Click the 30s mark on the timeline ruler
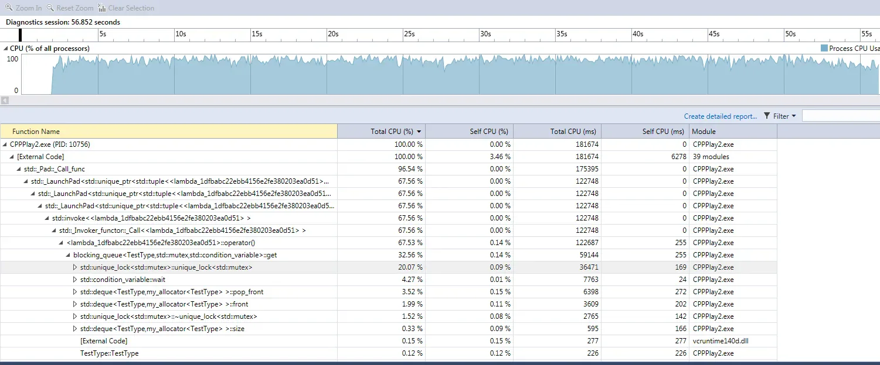 (485, 34)
